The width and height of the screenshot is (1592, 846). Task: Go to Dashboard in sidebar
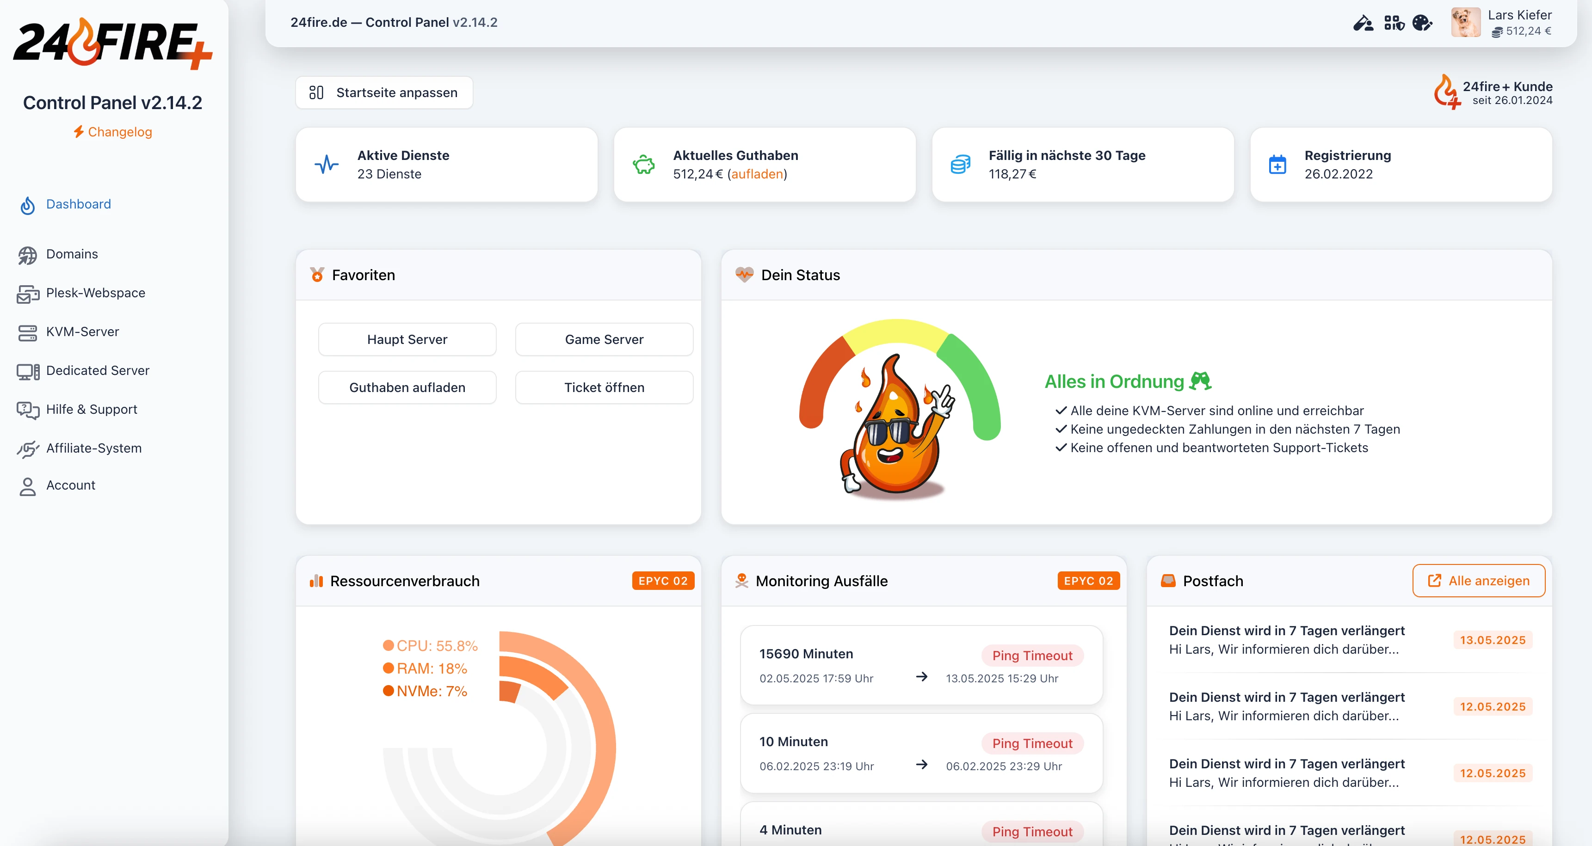pos(79,204)
